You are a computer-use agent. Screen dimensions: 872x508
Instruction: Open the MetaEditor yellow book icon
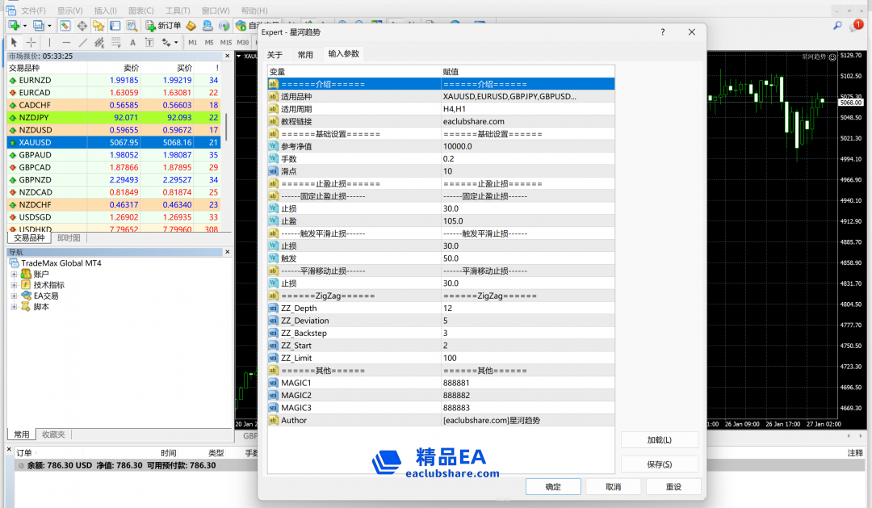point(191,26)
